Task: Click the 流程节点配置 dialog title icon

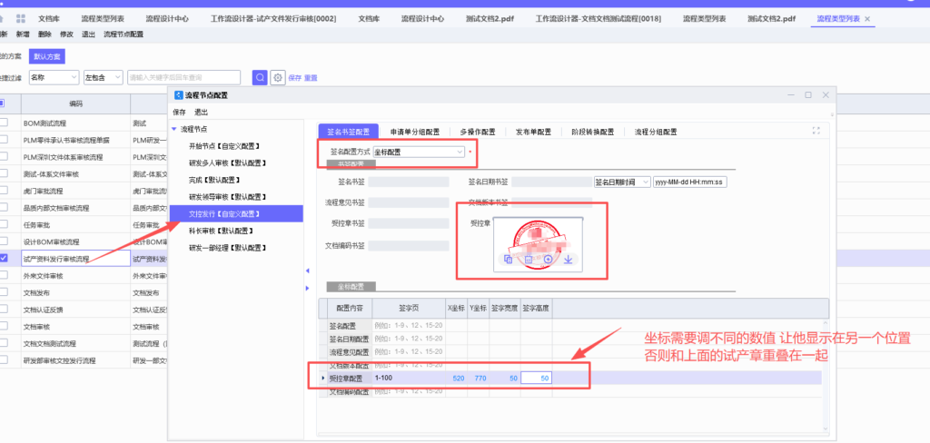Action: click(x=179, y=95)
